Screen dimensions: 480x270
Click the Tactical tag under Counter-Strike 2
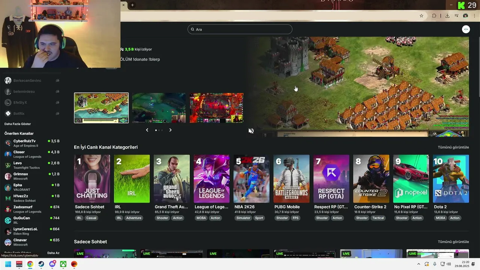point(378,218)
